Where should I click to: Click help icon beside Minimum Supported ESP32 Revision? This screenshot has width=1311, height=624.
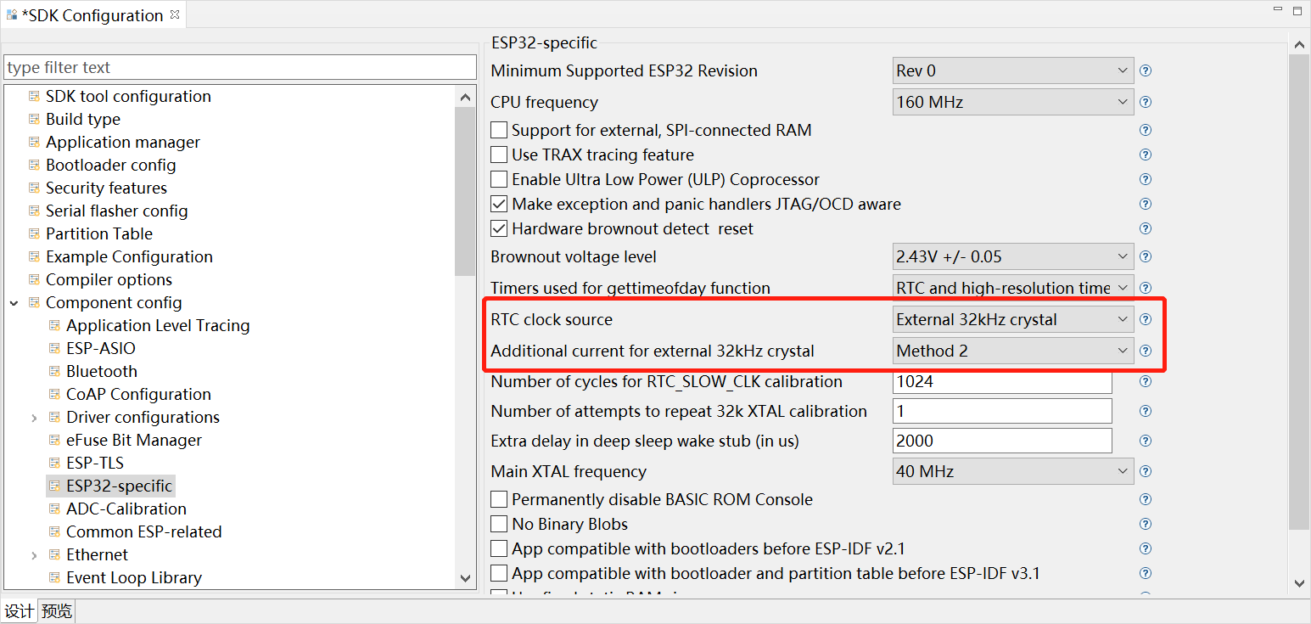1146,70
